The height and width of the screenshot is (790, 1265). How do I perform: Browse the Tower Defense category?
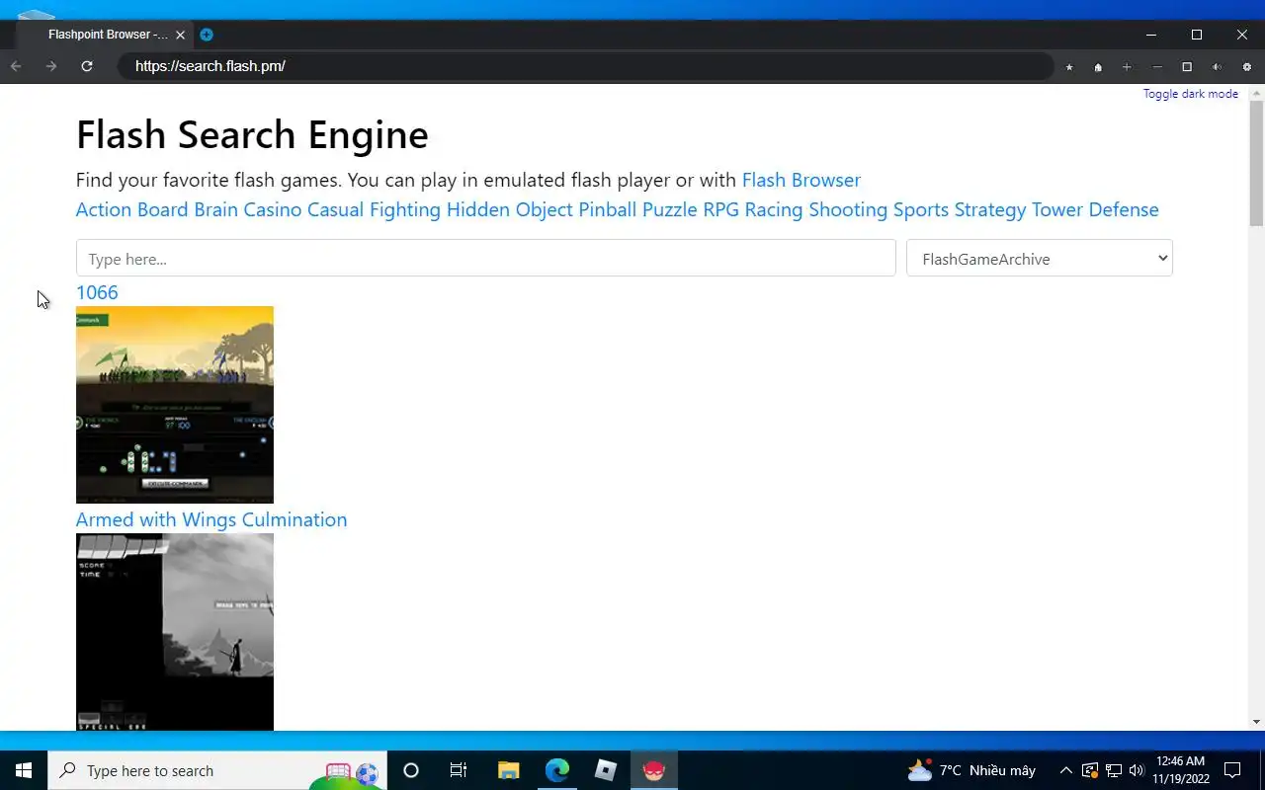pos(1095,209)
